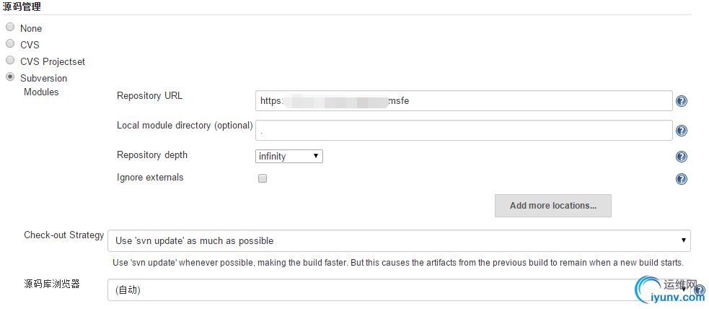
Task: Select the Subversion radio button
Action: [10, 77]
